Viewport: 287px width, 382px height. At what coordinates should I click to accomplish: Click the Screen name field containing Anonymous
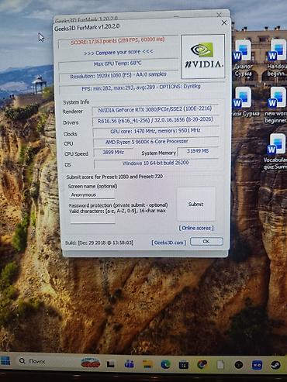click(x=92, y=194)
